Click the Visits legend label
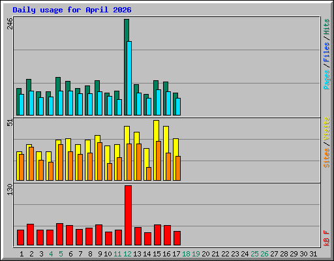This screenshot has width=334, height=261. click(x=326, y=129)
